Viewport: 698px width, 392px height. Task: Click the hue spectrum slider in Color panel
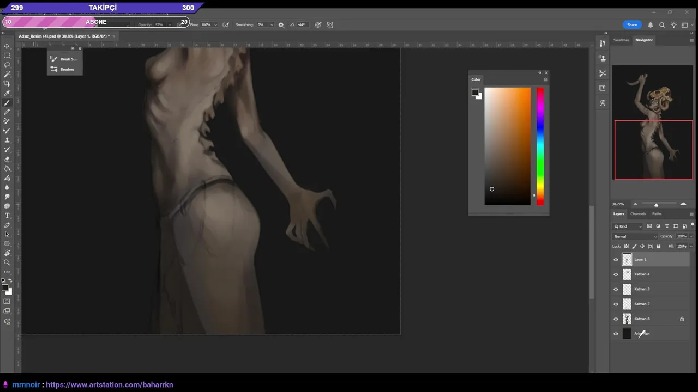tap(540, 146)
